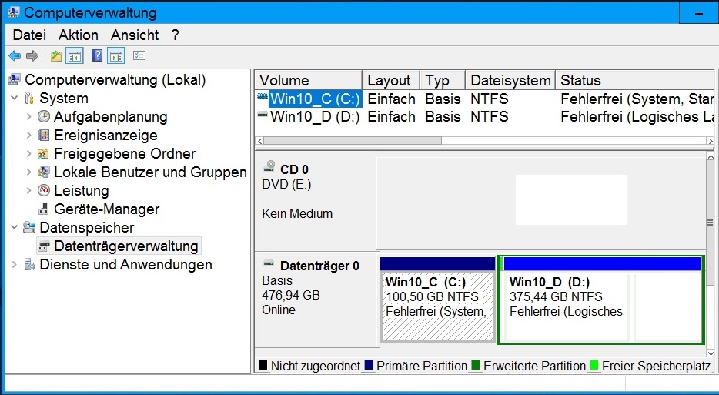
Task: Click the Aufgabenplanung clock icon
Action: pyautogui.click(x=44, y=116)
